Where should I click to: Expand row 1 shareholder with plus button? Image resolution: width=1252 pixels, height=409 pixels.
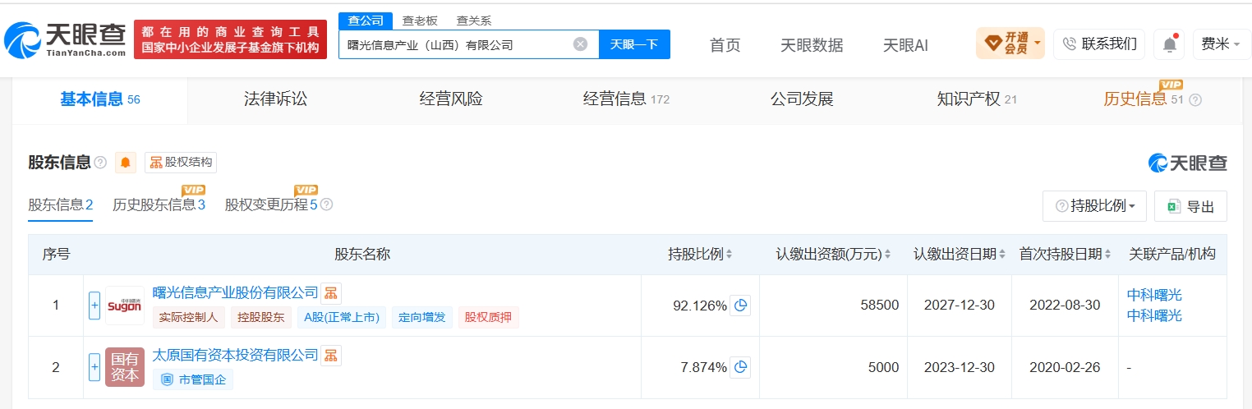tap(94, 306)
